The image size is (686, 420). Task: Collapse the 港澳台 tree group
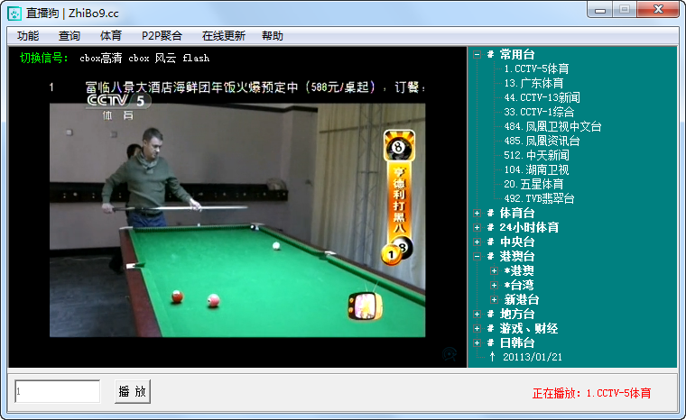pyautogui.click(x=477, y=257)
